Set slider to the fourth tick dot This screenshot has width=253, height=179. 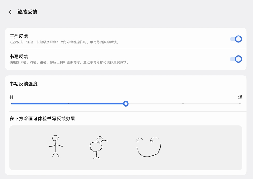183,104
